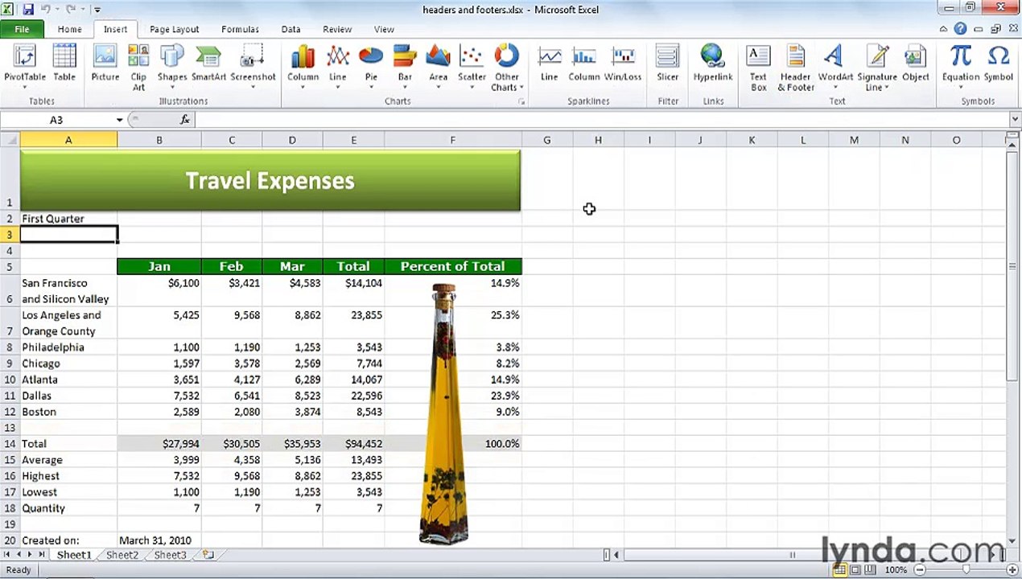Insert a Slicer filter
This screenshot has width=1022, height=579.
tap(667, 64)
